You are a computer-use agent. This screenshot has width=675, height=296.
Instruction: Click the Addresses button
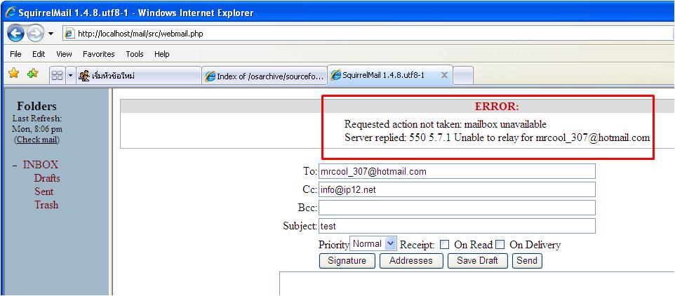(x=411, y=261)
